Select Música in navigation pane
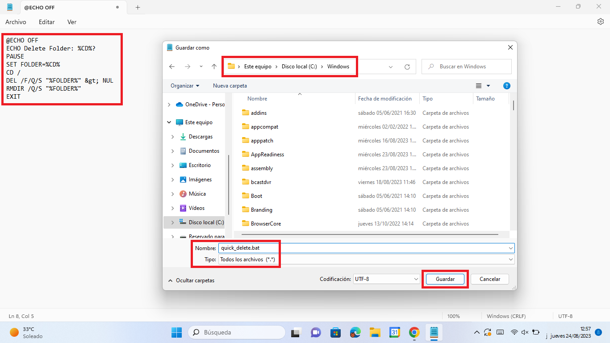 click(197, 194)
